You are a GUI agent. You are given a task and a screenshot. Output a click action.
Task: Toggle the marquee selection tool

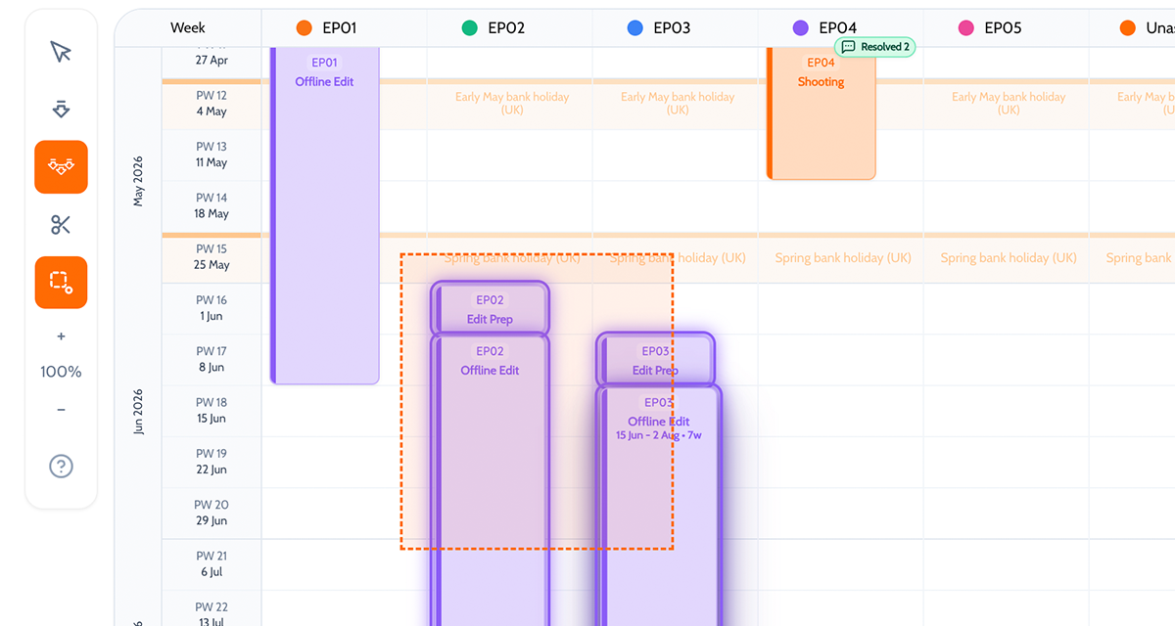tap(61, 283)
